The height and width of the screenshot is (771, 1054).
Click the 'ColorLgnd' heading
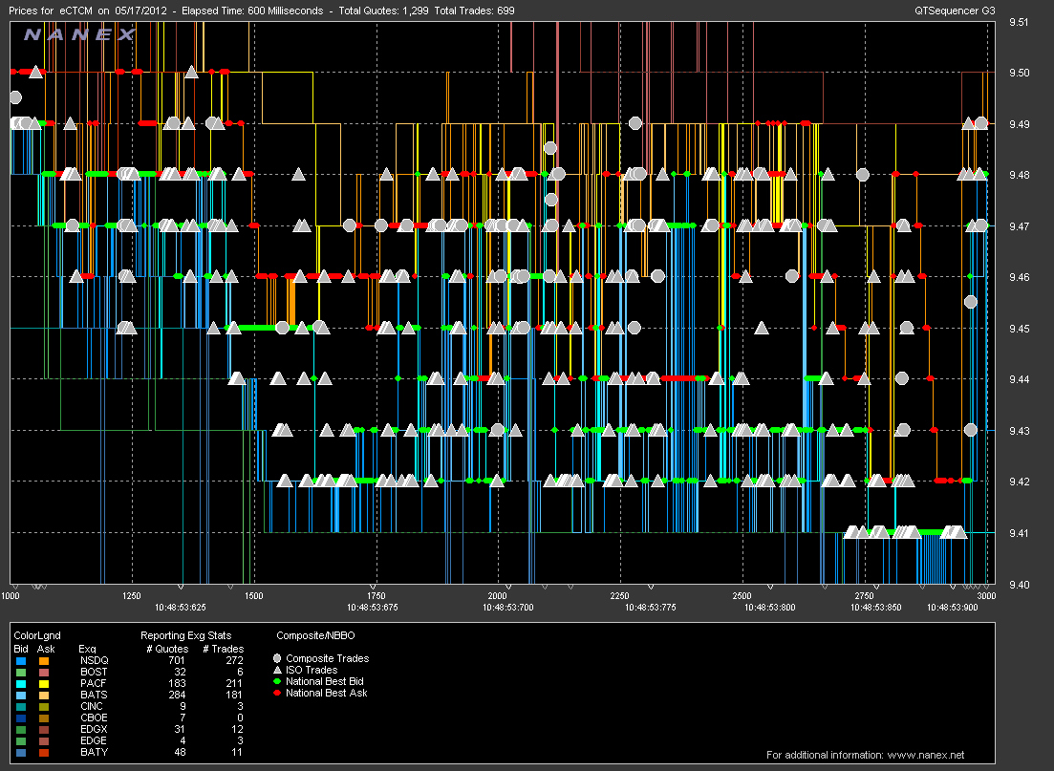coord(37,636)
